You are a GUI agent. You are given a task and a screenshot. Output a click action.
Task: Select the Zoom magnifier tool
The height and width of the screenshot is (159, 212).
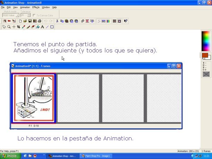pyautogui.click(x=9, y=27)
